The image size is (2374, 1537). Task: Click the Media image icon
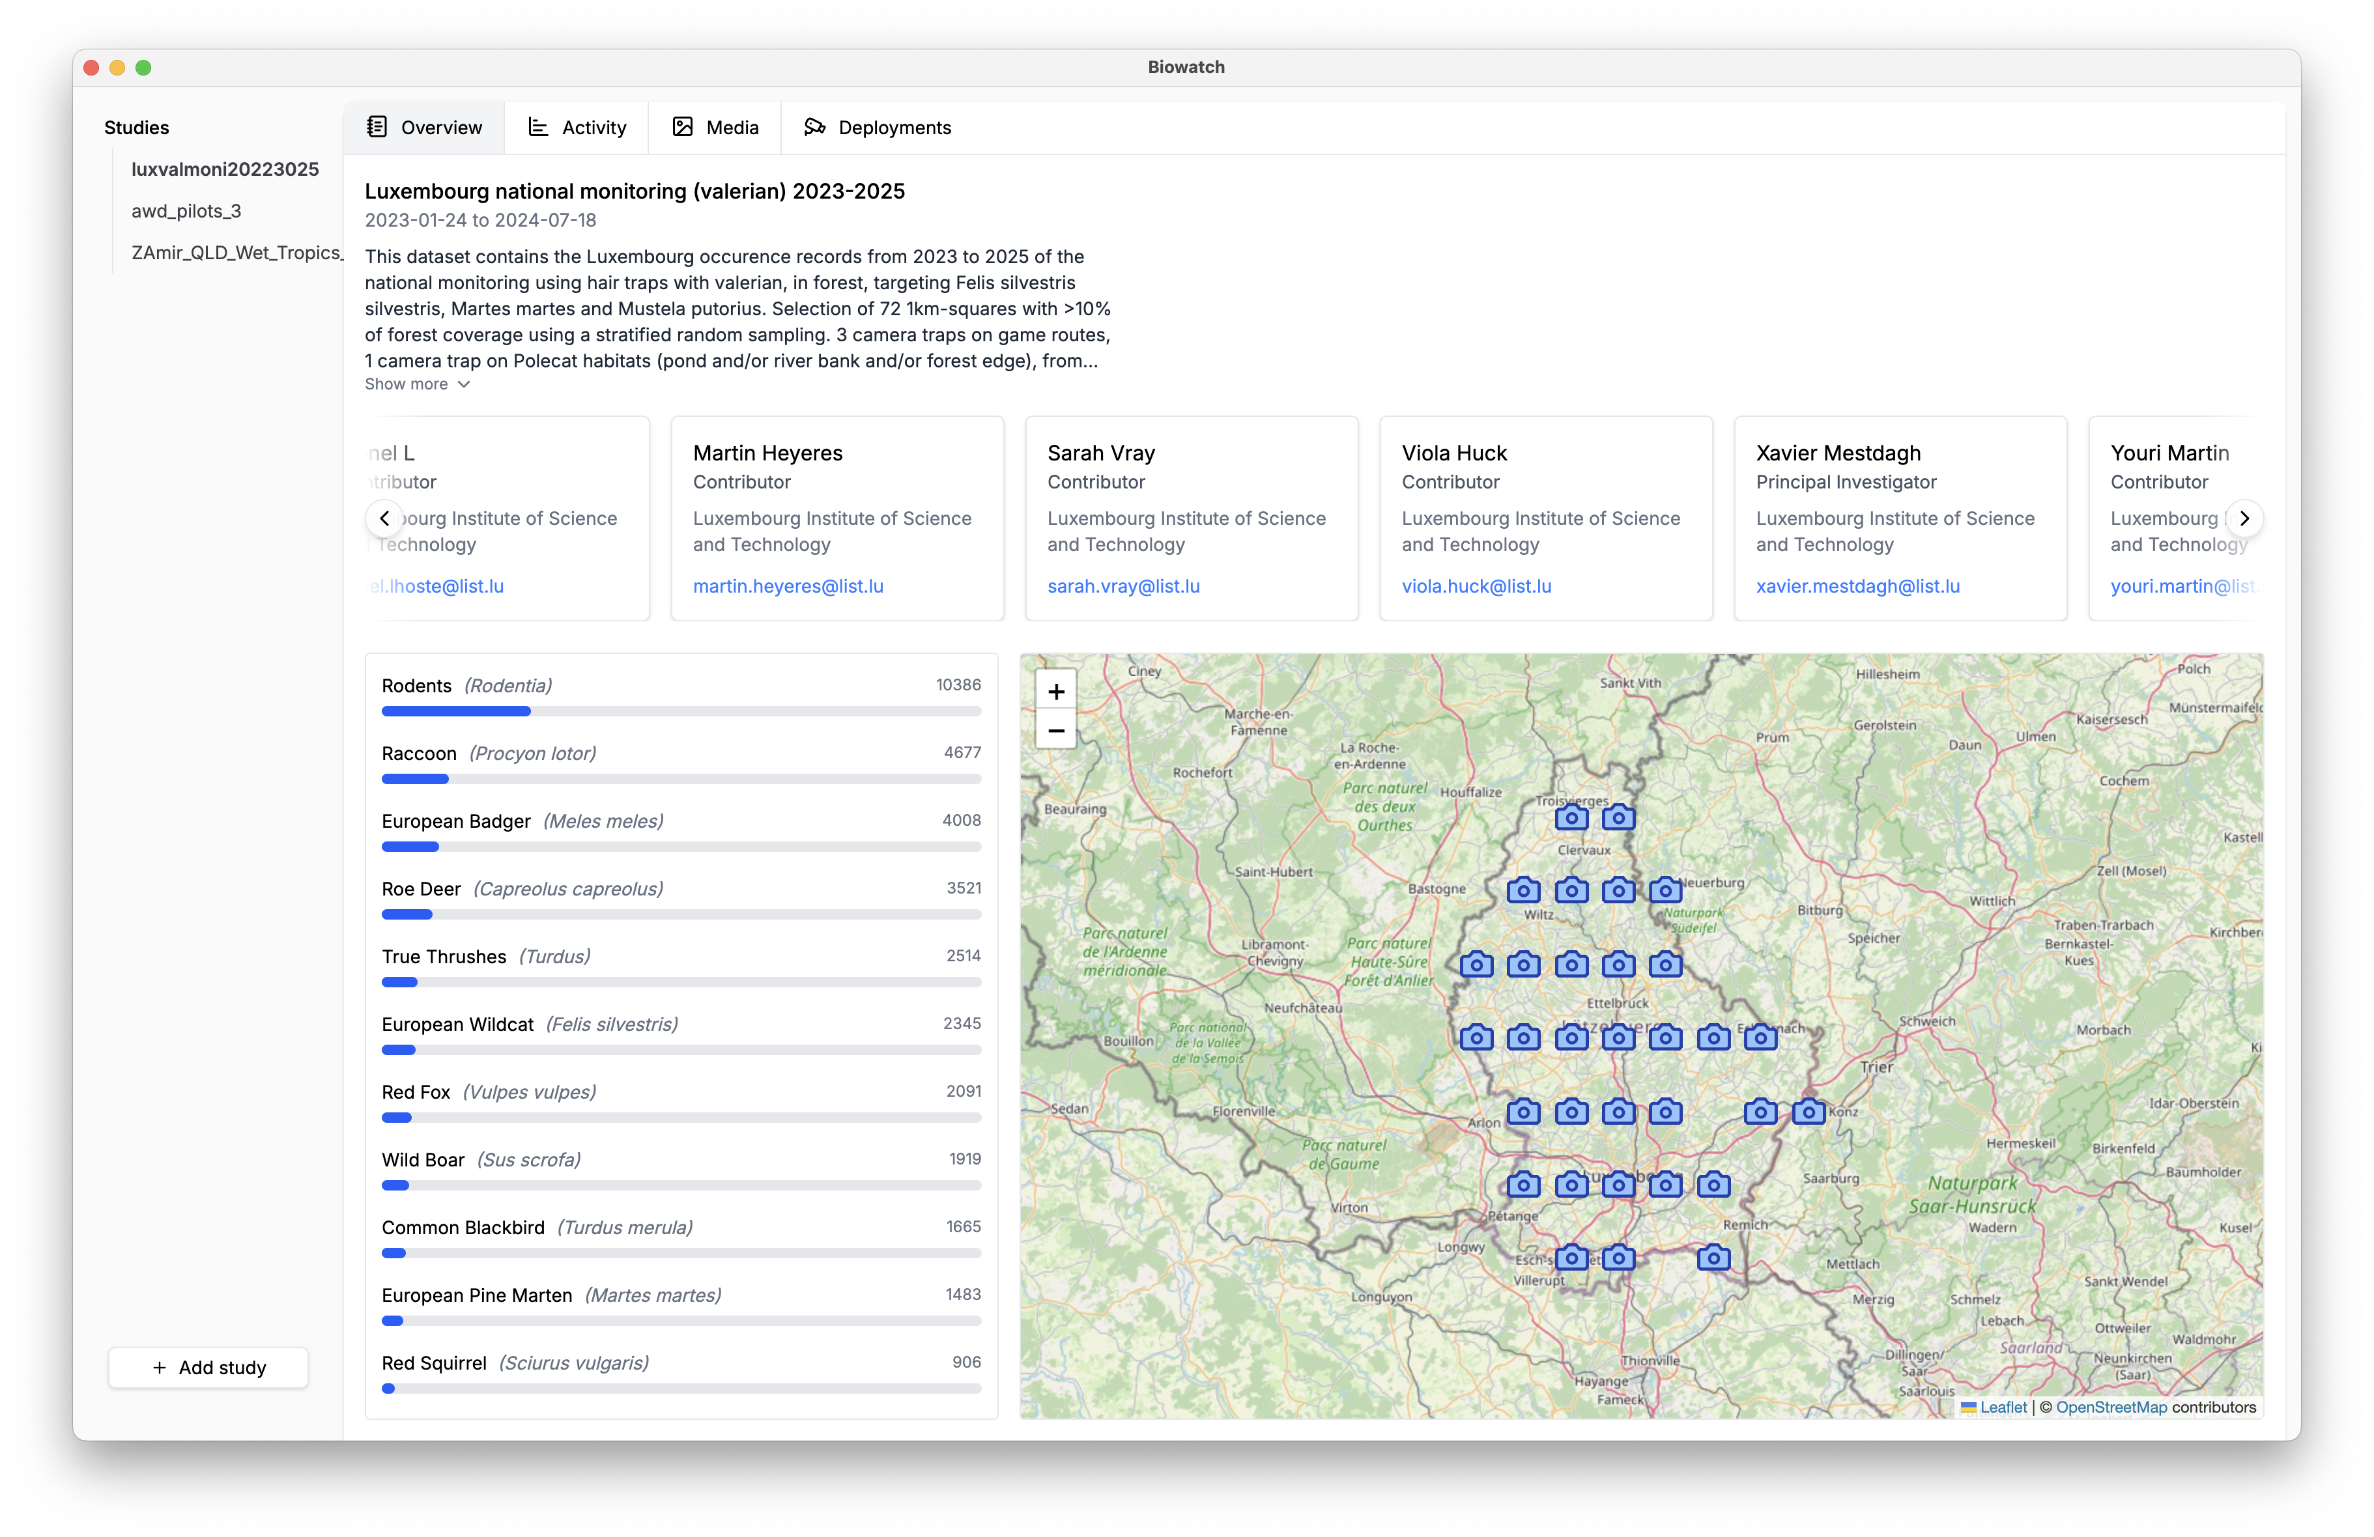coord(682,126)
